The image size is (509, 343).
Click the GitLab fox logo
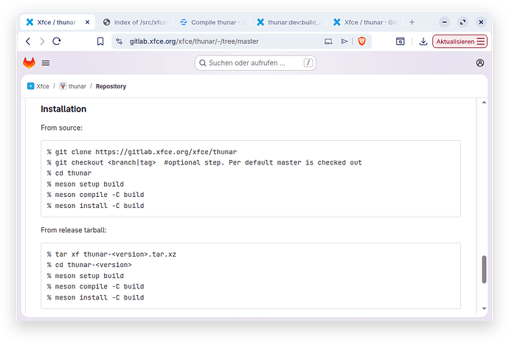click(29, 63)
